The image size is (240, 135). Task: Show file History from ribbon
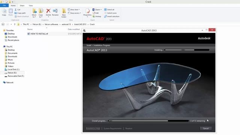(x=97, y=16)
